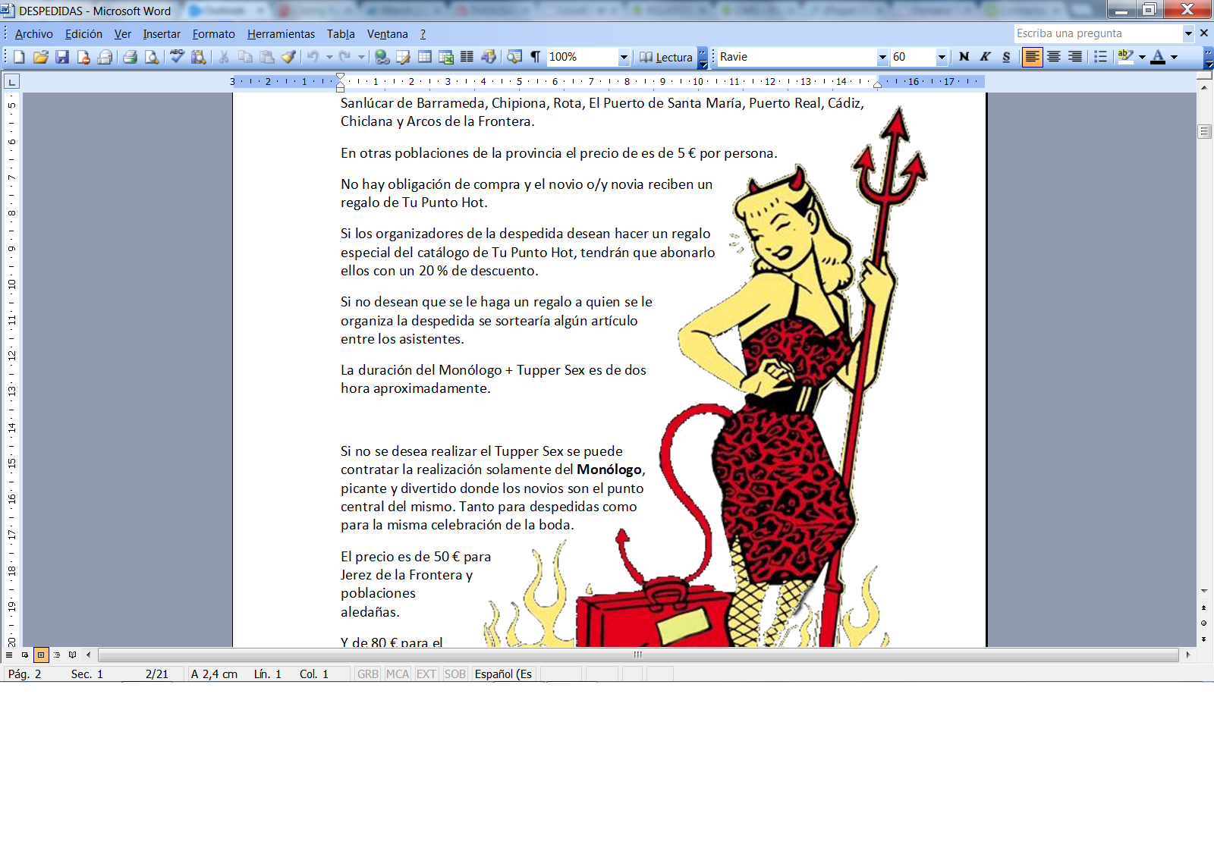Save the document with the floppy disk icon
This screenshot has height=848, width=1214.
(62, 57)
